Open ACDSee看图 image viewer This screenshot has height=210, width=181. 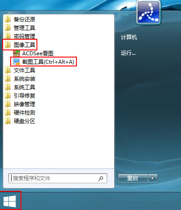tap(33, 54)
